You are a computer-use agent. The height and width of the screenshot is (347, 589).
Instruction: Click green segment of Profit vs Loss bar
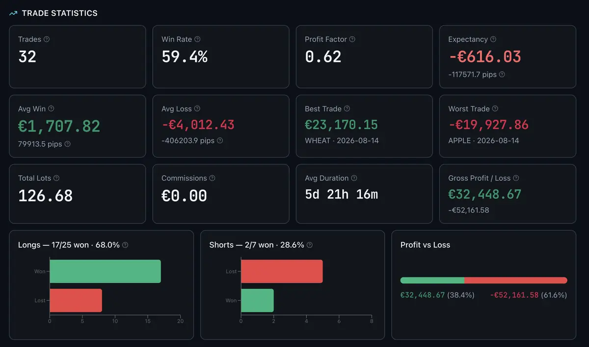[432, 280]
